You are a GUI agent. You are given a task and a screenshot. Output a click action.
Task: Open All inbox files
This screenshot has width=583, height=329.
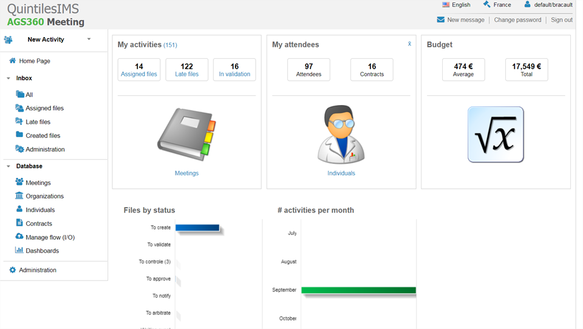29,95
